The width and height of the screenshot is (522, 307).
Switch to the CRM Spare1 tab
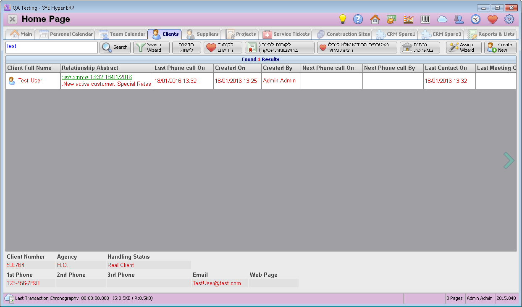tap(396, 34)
